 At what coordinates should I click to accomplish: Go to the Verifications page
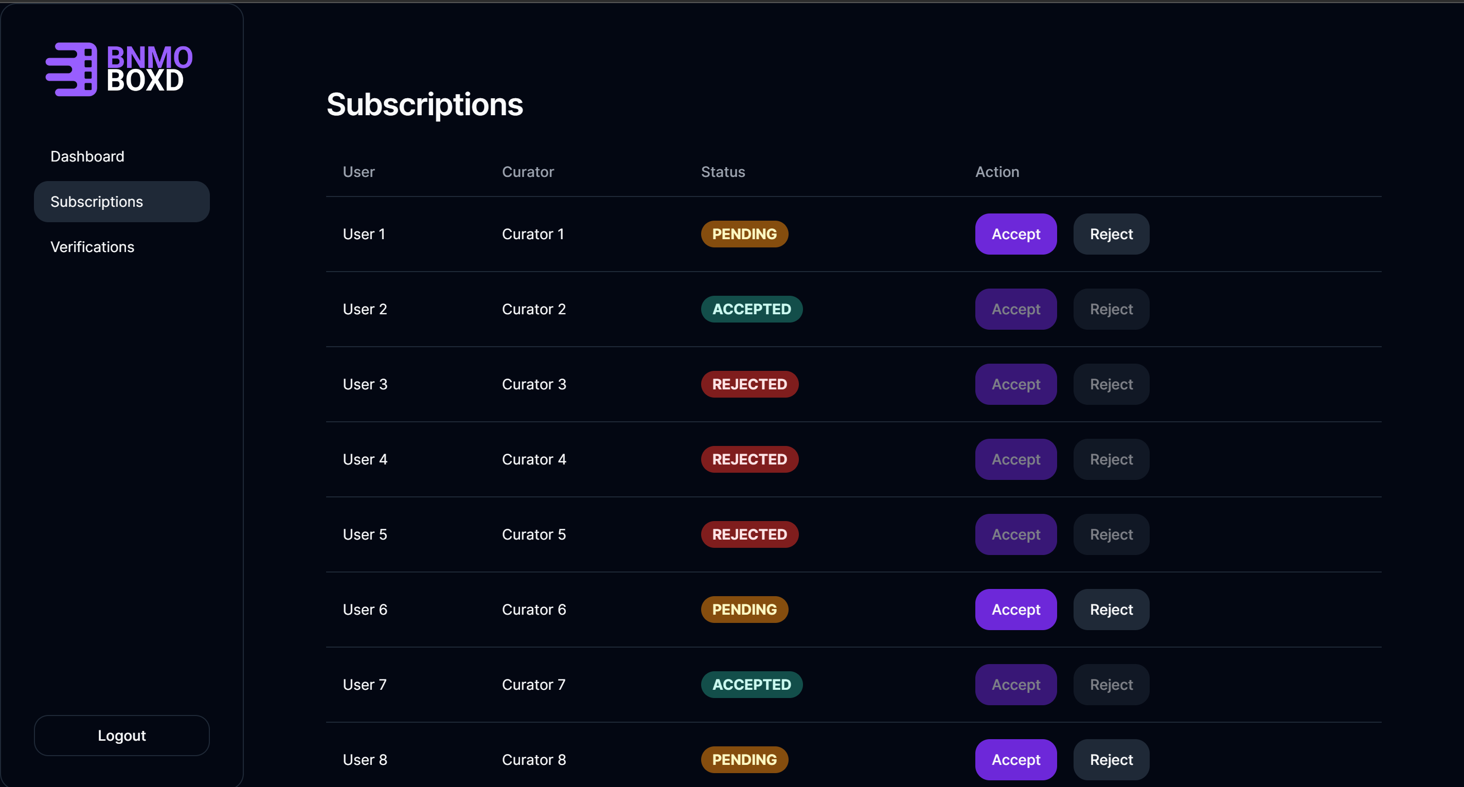pyautogui.click(x=92, y=247)
